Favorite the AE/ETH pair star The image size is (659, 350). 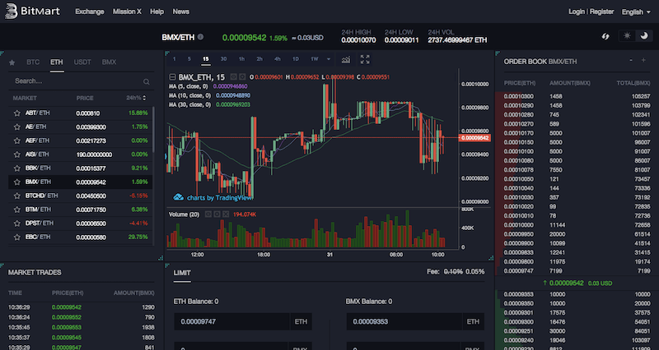point(17,127)
